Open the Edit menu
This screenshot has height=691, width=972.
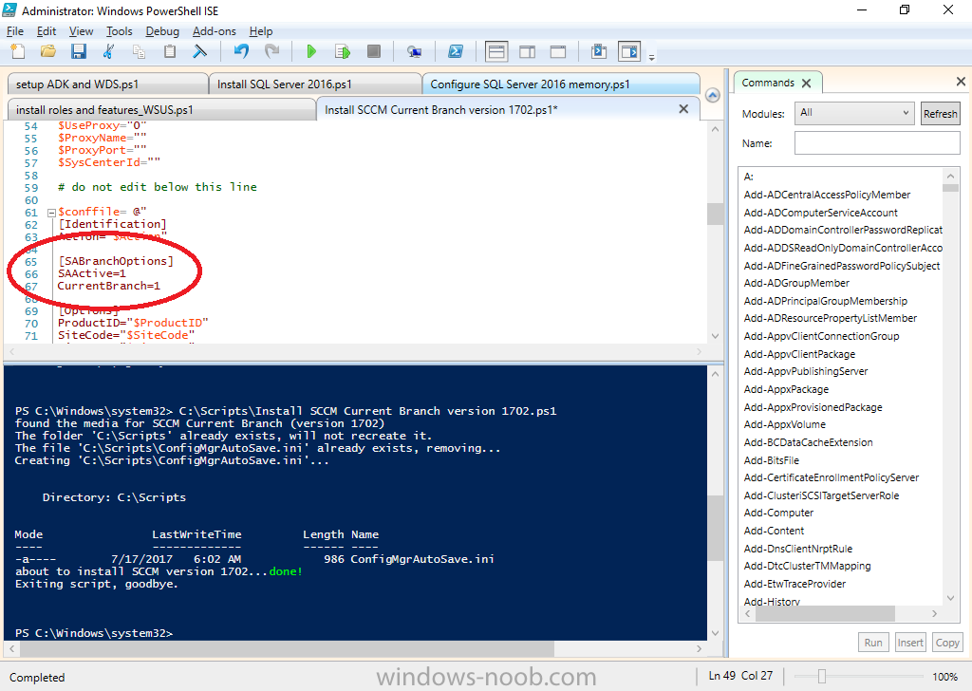[47, 31]
